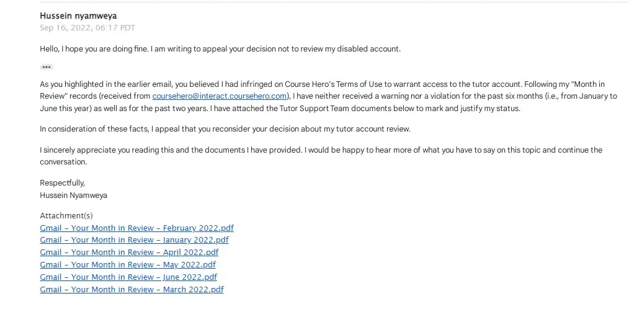Viewport: 642px width, 309px height.
Task: Click the Sep 16, 2022 timestamp
Action: click(87, 27)
